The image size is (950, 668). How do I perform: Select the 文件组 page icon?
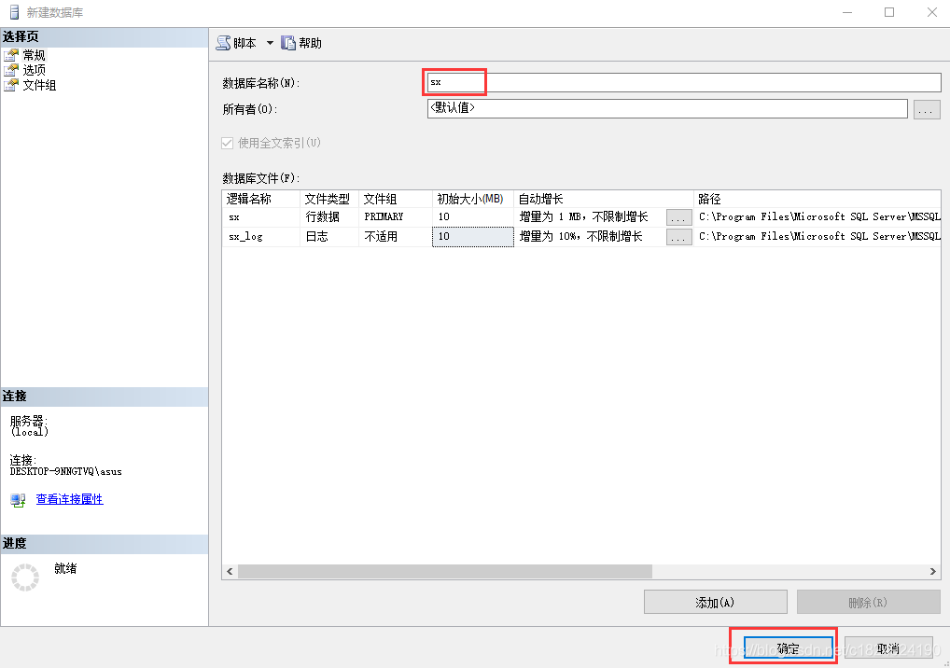(11, 86)
